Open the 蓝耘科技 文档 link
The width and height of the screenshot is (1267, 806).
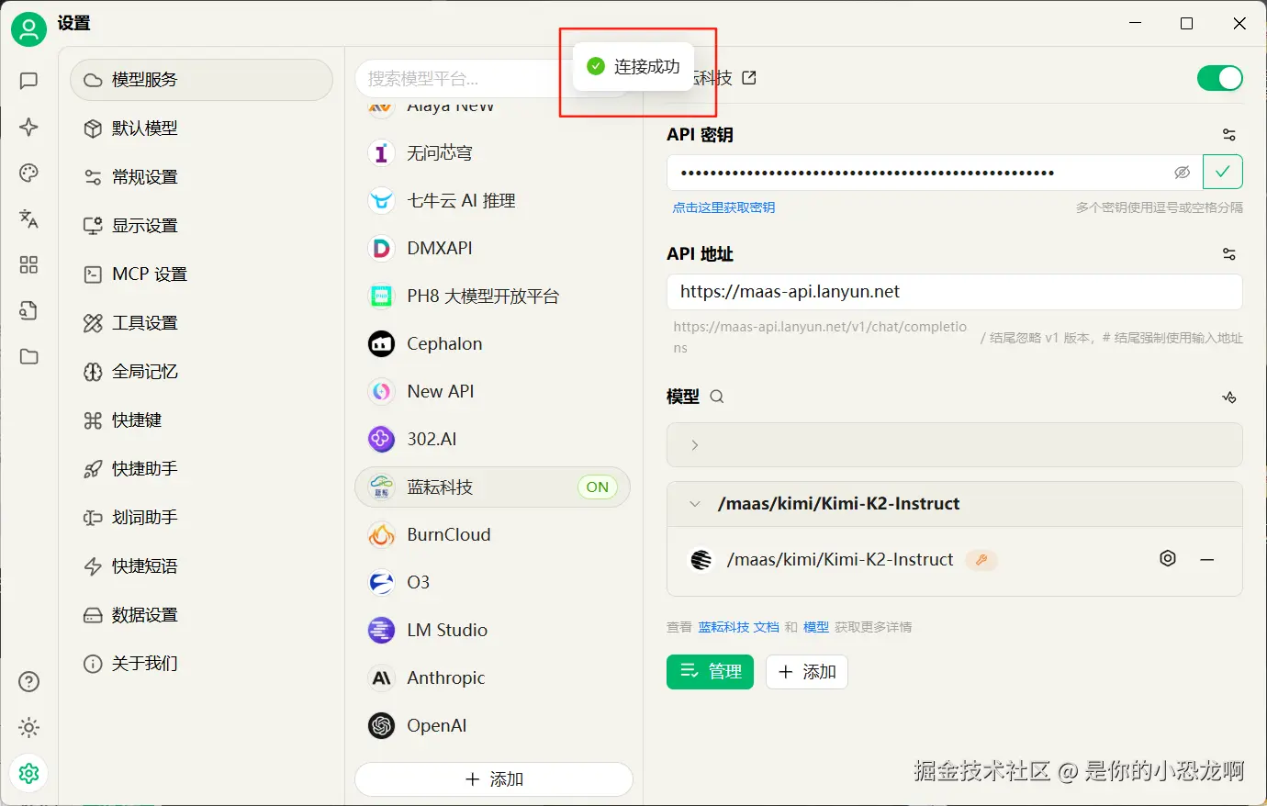[x=738, y=627]
